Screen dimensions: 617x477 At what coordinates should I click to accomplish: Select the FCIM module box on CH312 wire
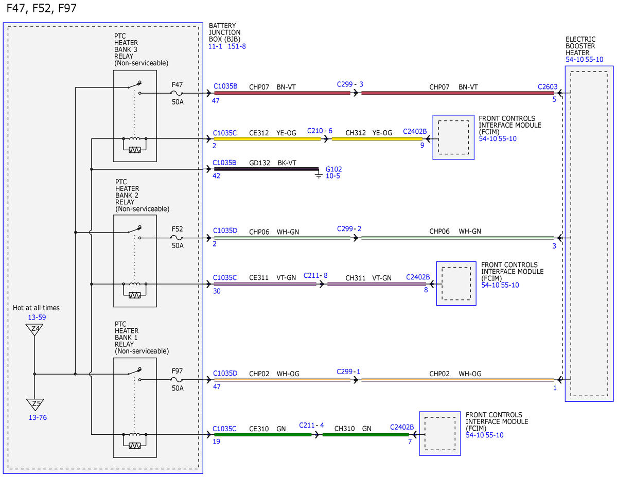point(453,137)
